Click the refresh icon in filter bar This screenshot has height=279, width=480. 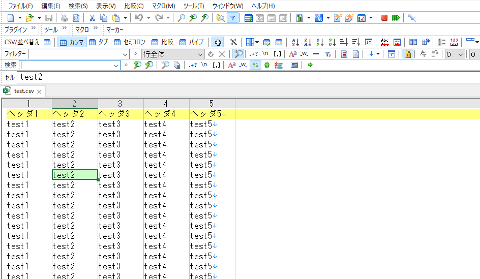click(211, 54)
